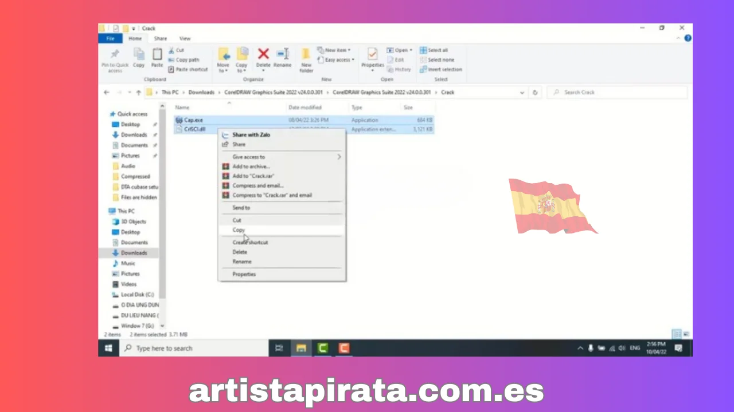734x412 pixels.
Task: Select Quick access in navigation pane
Action: click(132, 114)
